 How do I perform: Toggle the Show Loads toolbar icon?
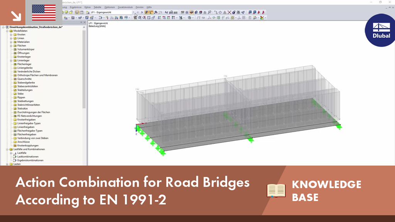pyautogui.click(x=147, y=12)
